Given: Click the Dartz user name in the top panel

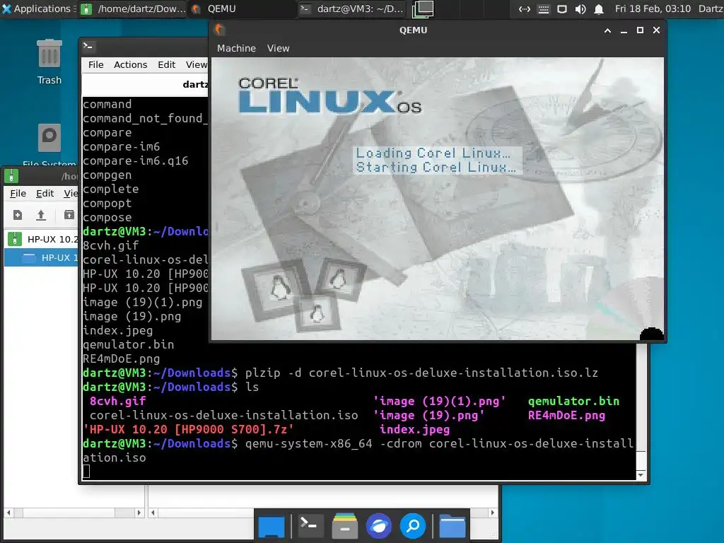Looking at the screenshot, I should (x=711, y=8).
